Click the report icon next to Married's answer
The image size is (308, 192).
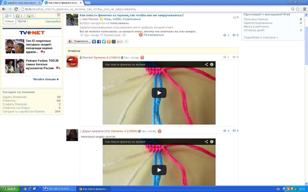point(142,57)
